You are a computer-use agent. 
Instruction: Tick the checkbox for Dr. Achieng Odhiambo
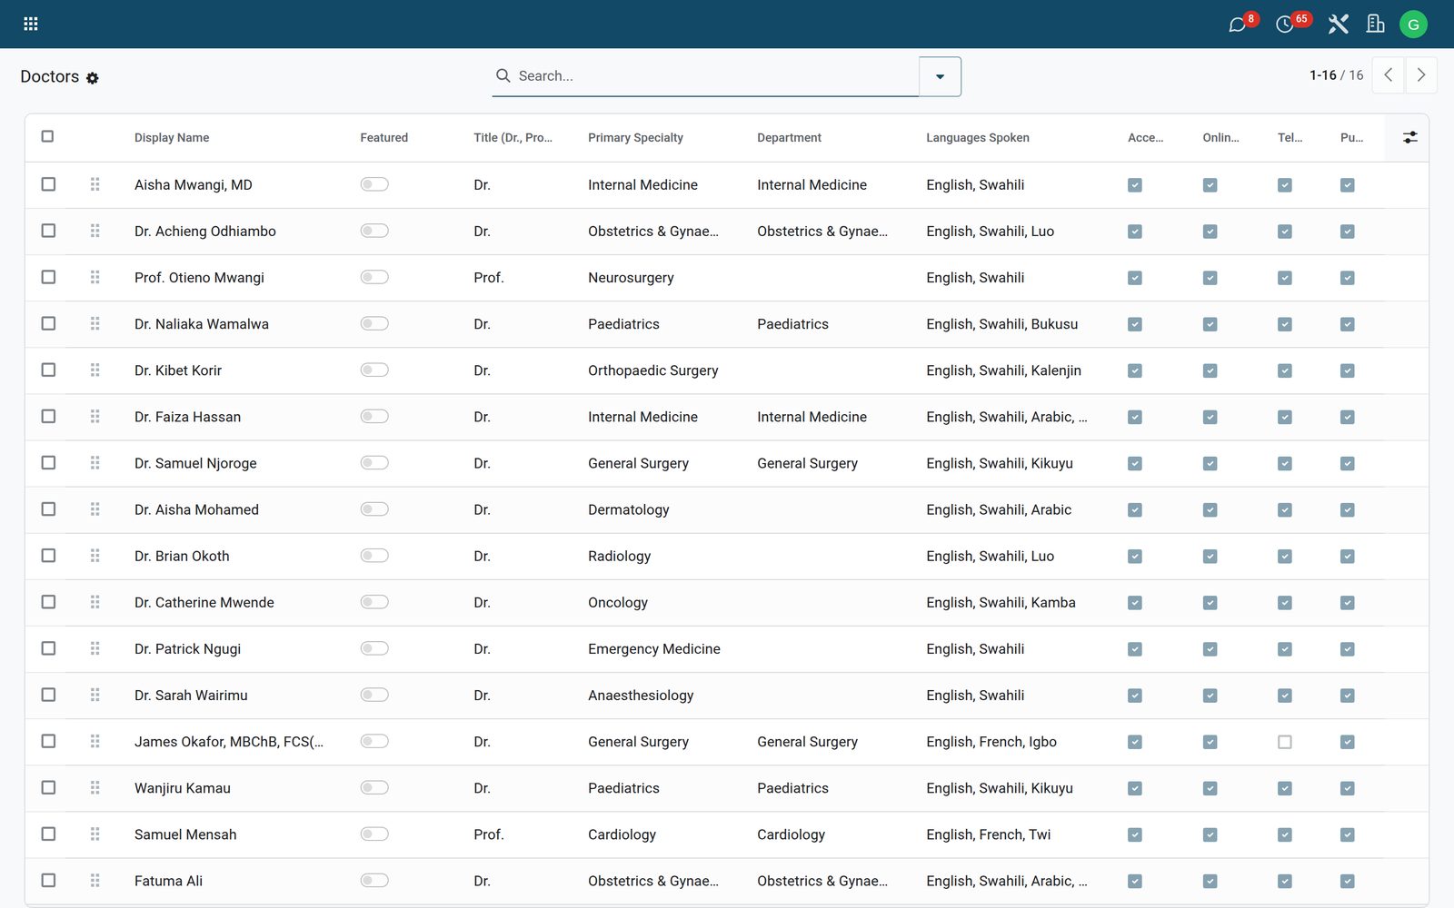click(48, 231)
